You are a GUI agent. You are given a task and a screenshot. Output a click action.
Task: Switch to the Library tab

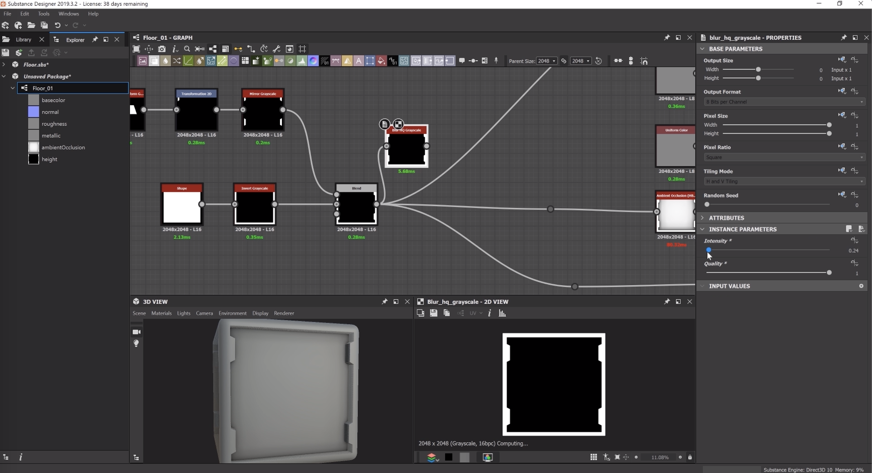[x=23, y=40]
